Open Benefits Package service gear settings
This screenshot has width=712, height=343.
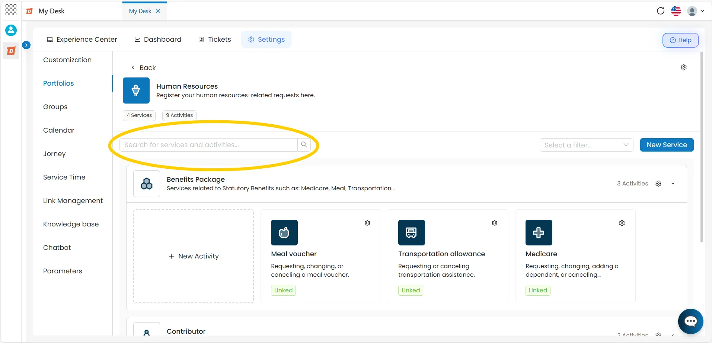point(658,184)
